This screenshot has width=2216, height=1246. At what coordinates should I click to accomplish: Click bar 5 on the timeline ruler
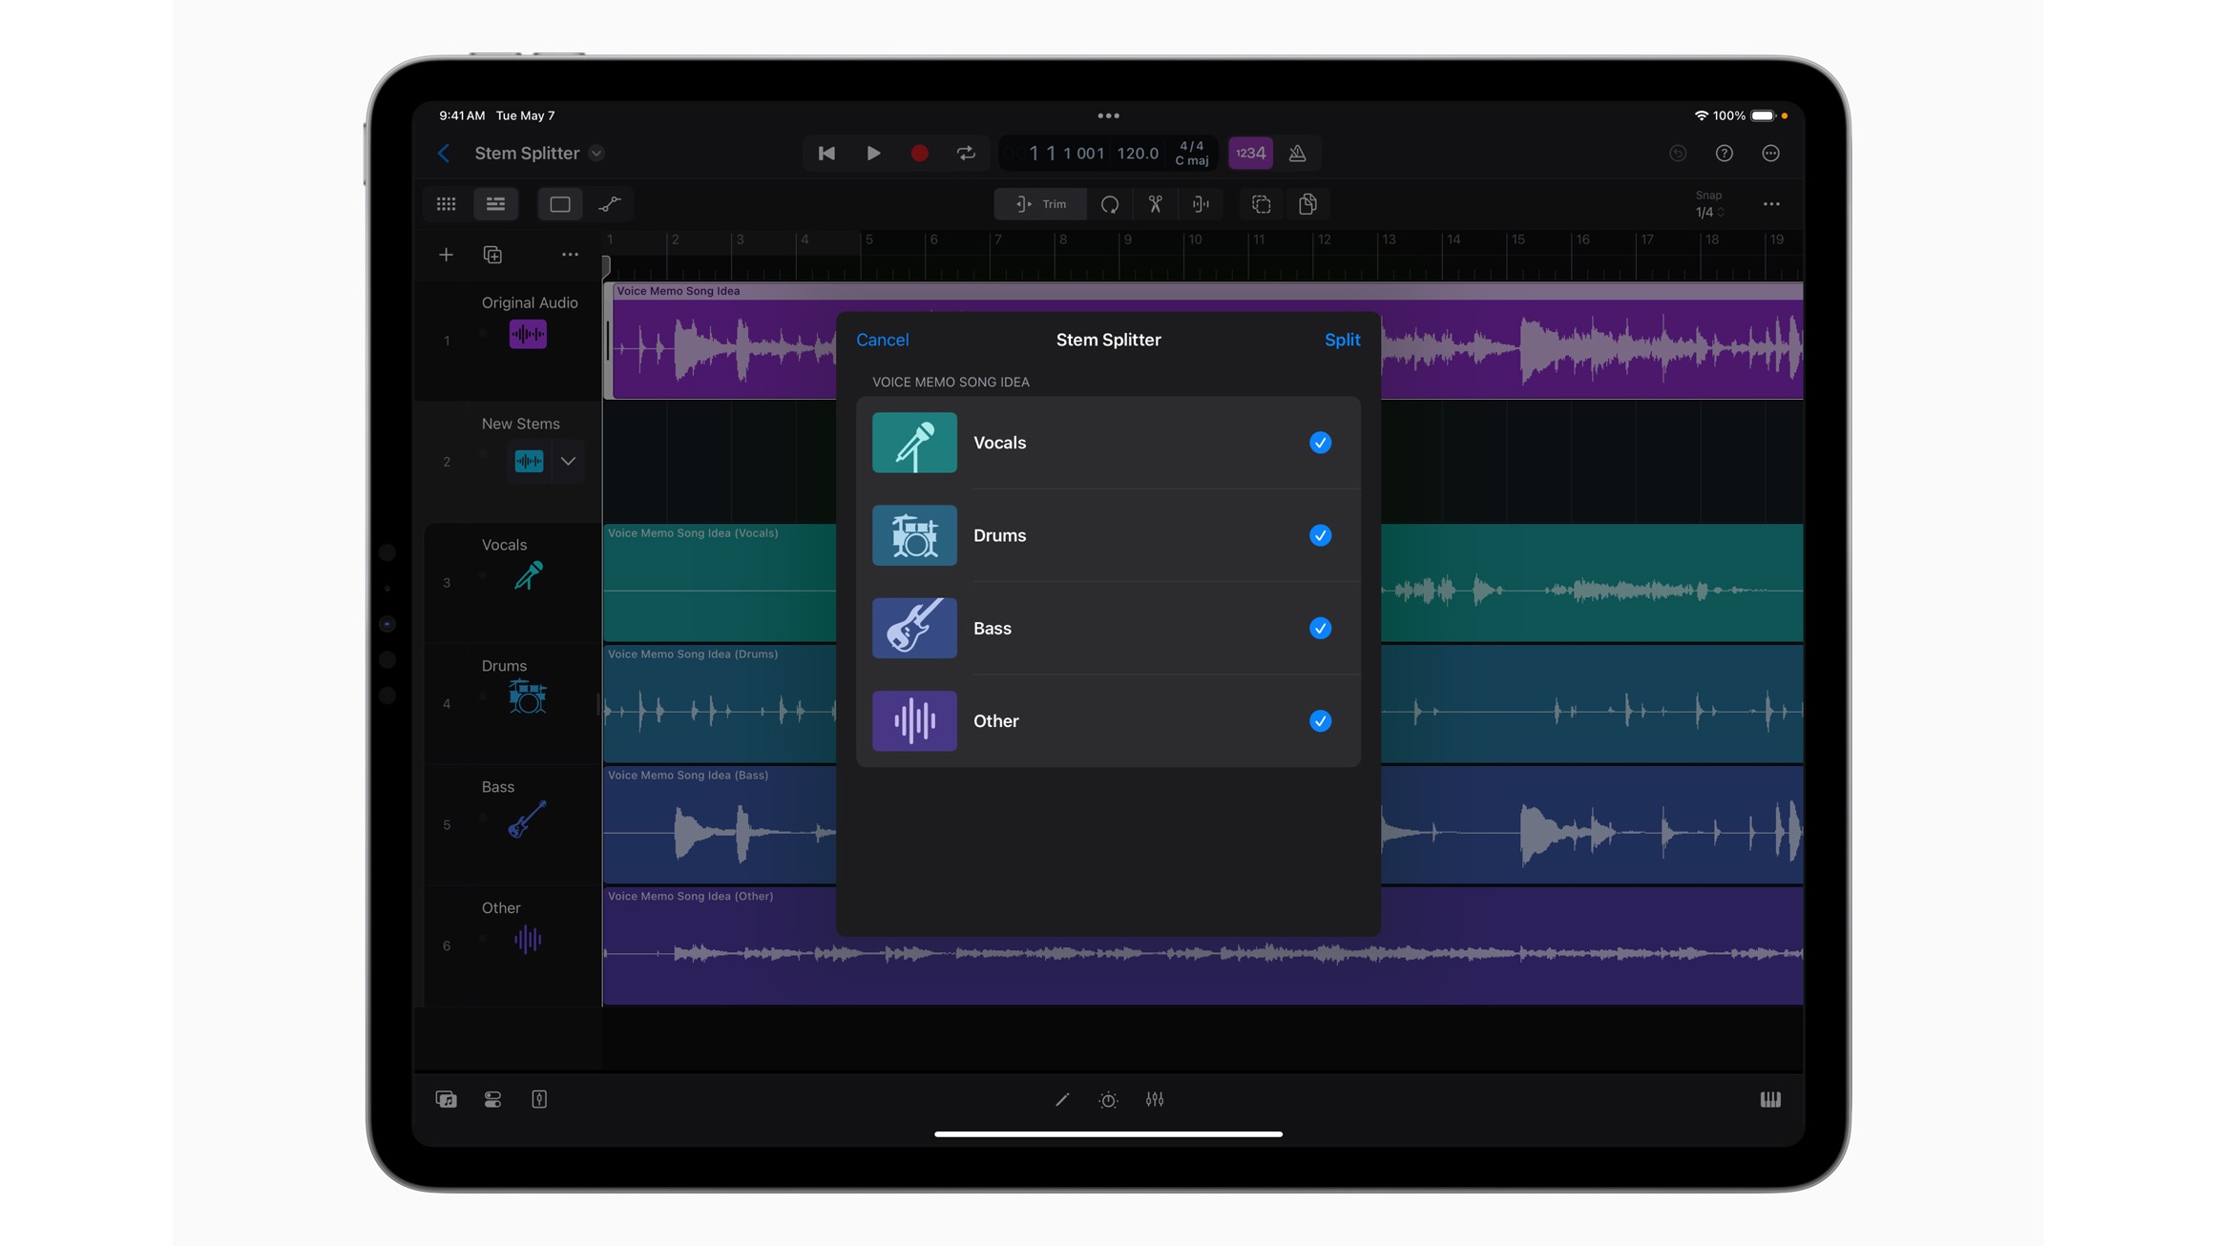868,240
